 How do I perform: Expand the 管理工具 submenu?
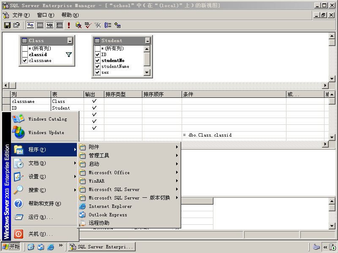pos(129,155)
